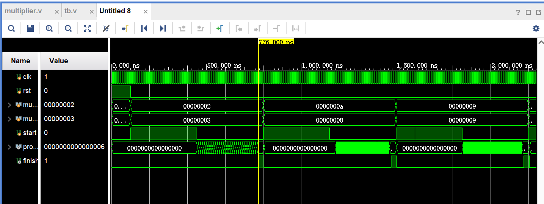Click the Value column header

click(x=59, y=61)
